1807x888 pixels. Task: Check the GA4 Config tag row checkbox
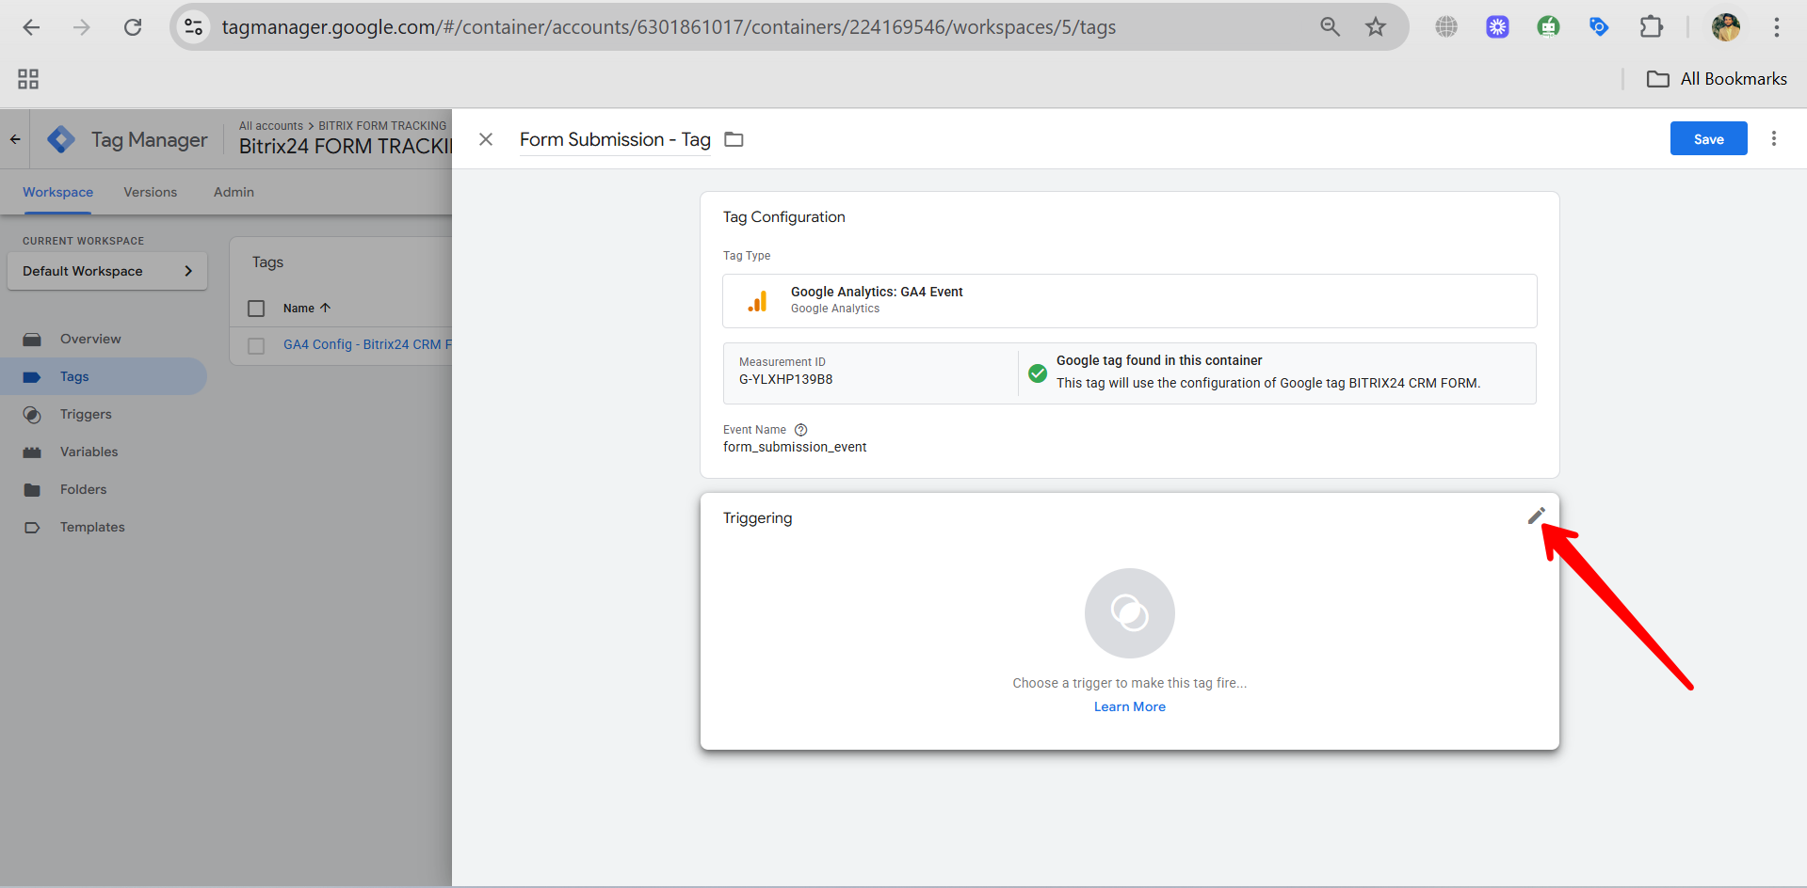coord(256,346)
